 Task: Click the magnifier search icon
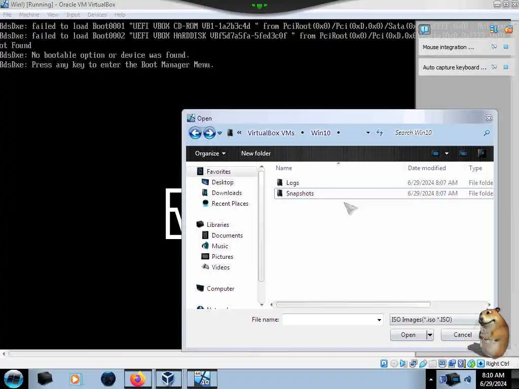click(x=487, y=133)
